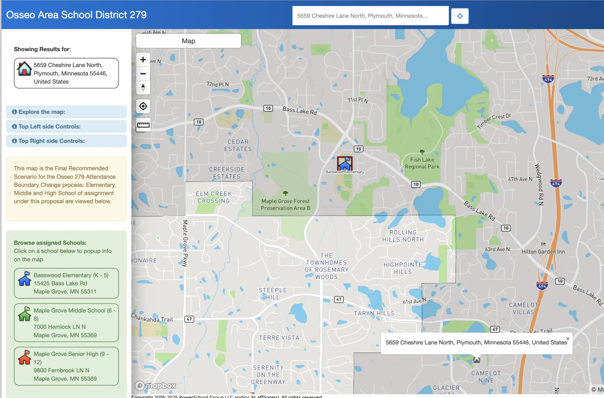
Task: Click the geolocate target map control
Action: click(x=143, y=106)
